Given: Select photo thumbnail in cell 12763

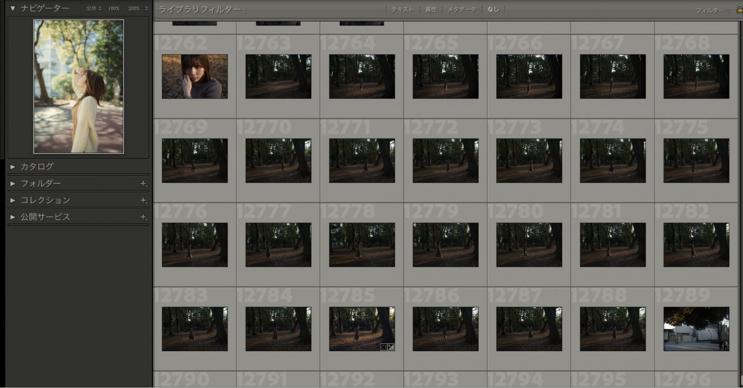Looking at the screenshot, I should pyautogui.click(x=278, y=76).
